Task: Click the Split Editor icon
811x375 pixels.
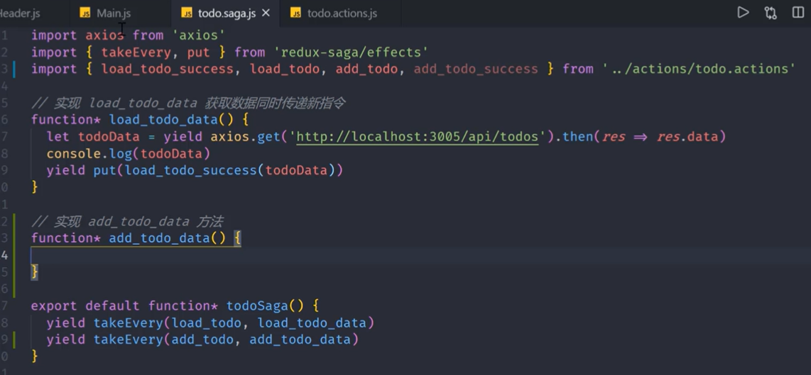Action: pyautogui.click(x=798, y=13)
